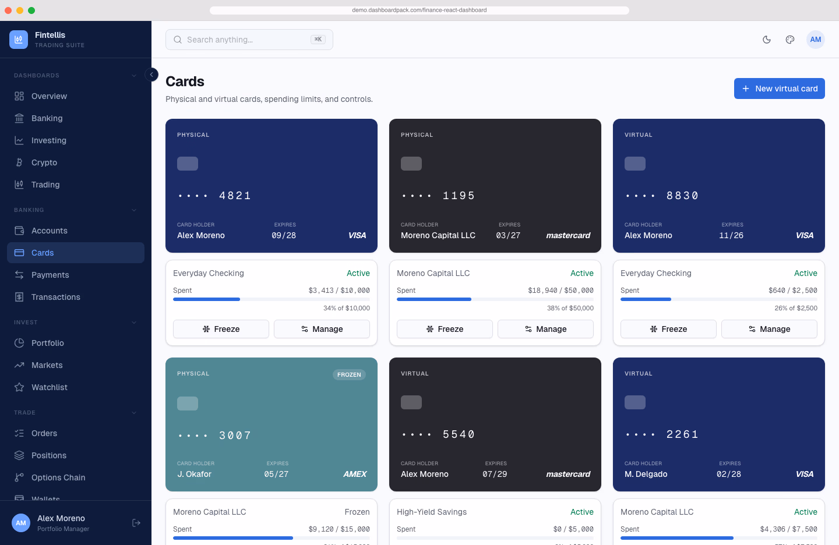Select the mastercard ending 1195
Viewport: 839px width, 545px height.
pos(495,186)
